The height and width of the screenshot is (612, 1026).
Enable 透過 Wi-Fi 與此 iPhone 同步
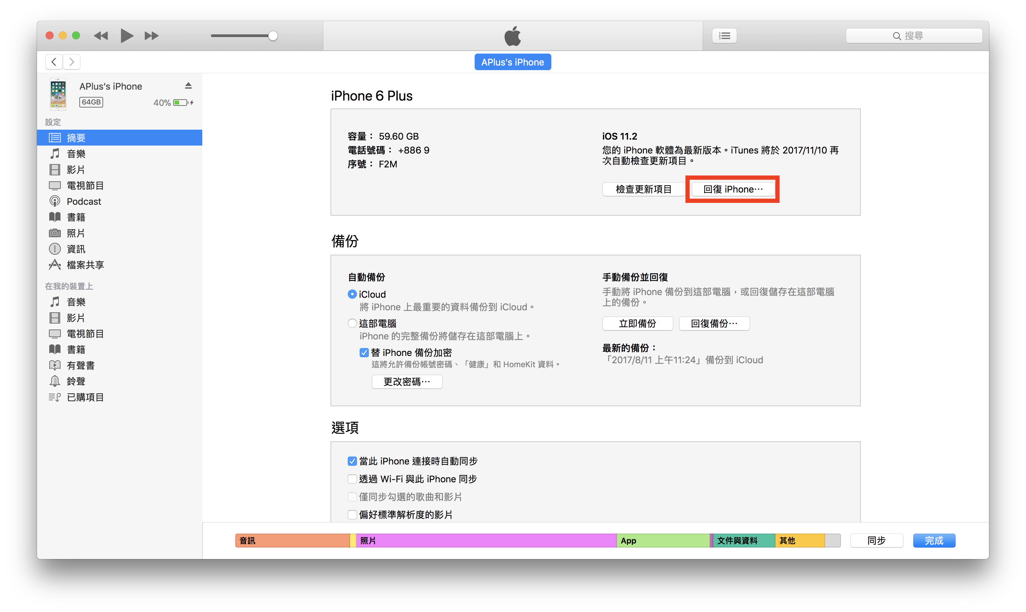pos(352,479)
